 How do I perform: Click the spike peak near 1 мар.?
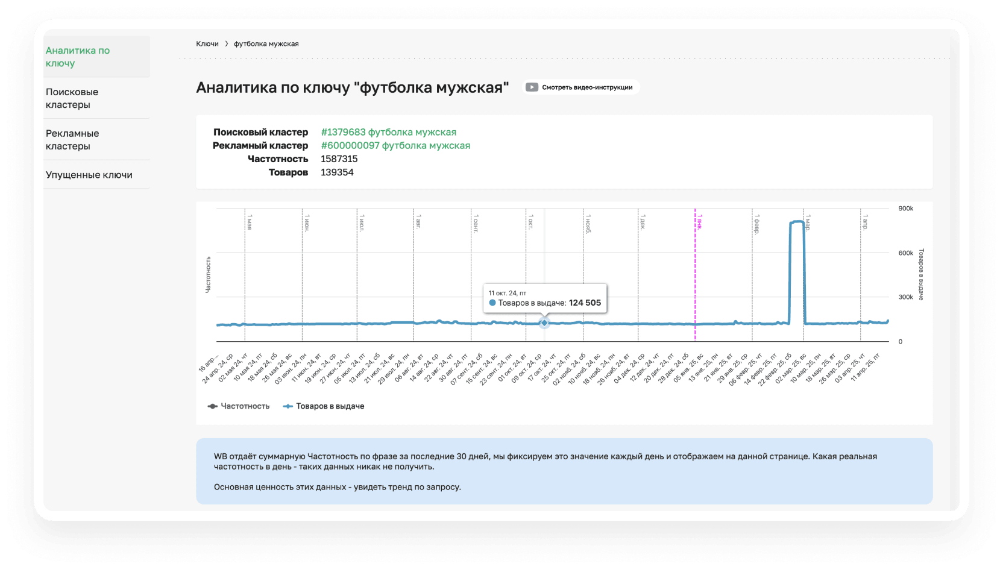[x=797, y=222]
